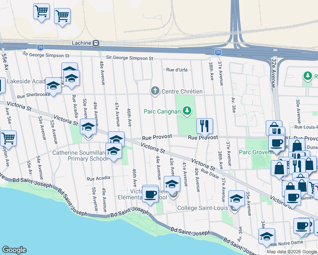Open the shopping cart marker beside Ave 56e
Image resolution: width=318 pixels, height=255 pixels.
coord(9,139)
